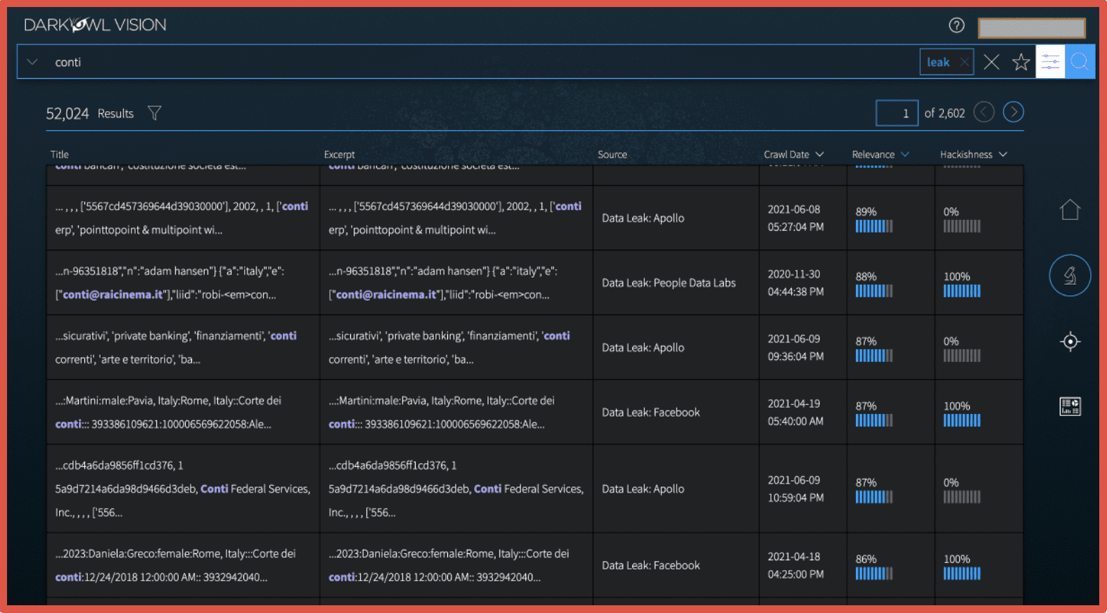The width and height of the screenshot is (1107, 613).
Task: Click the Title column header
Action: pos(60,154)
